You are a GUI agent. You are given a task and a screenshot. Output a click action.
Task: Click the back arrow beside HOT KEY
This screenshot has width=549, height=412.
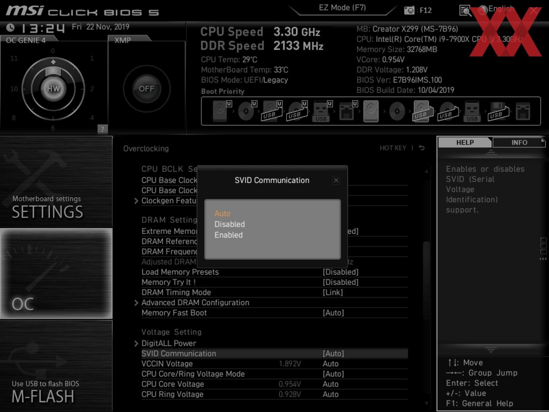click(422, 148)
